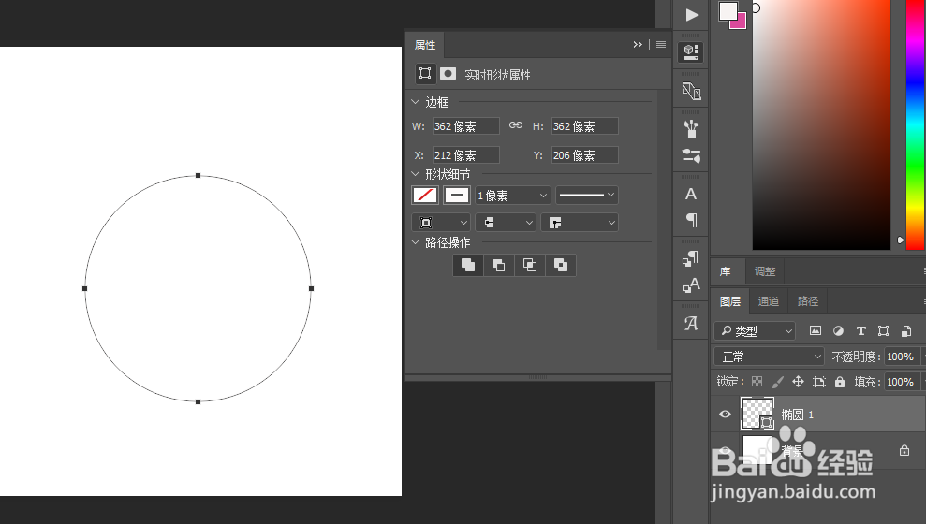Click the shape fill color swatch
The image size is (926, 524).
425,195
